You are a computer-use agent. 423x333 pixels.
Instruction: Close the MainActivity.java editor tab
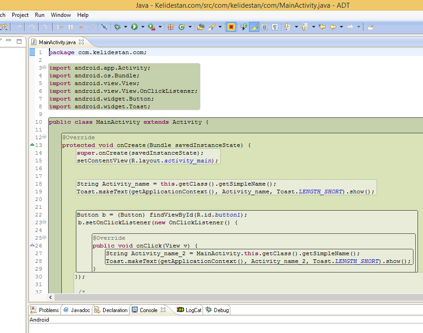click(81, 42)
